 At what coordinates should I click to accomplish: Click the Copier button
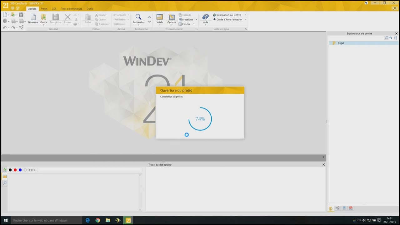pyautogui.click(x=100, y=19)
